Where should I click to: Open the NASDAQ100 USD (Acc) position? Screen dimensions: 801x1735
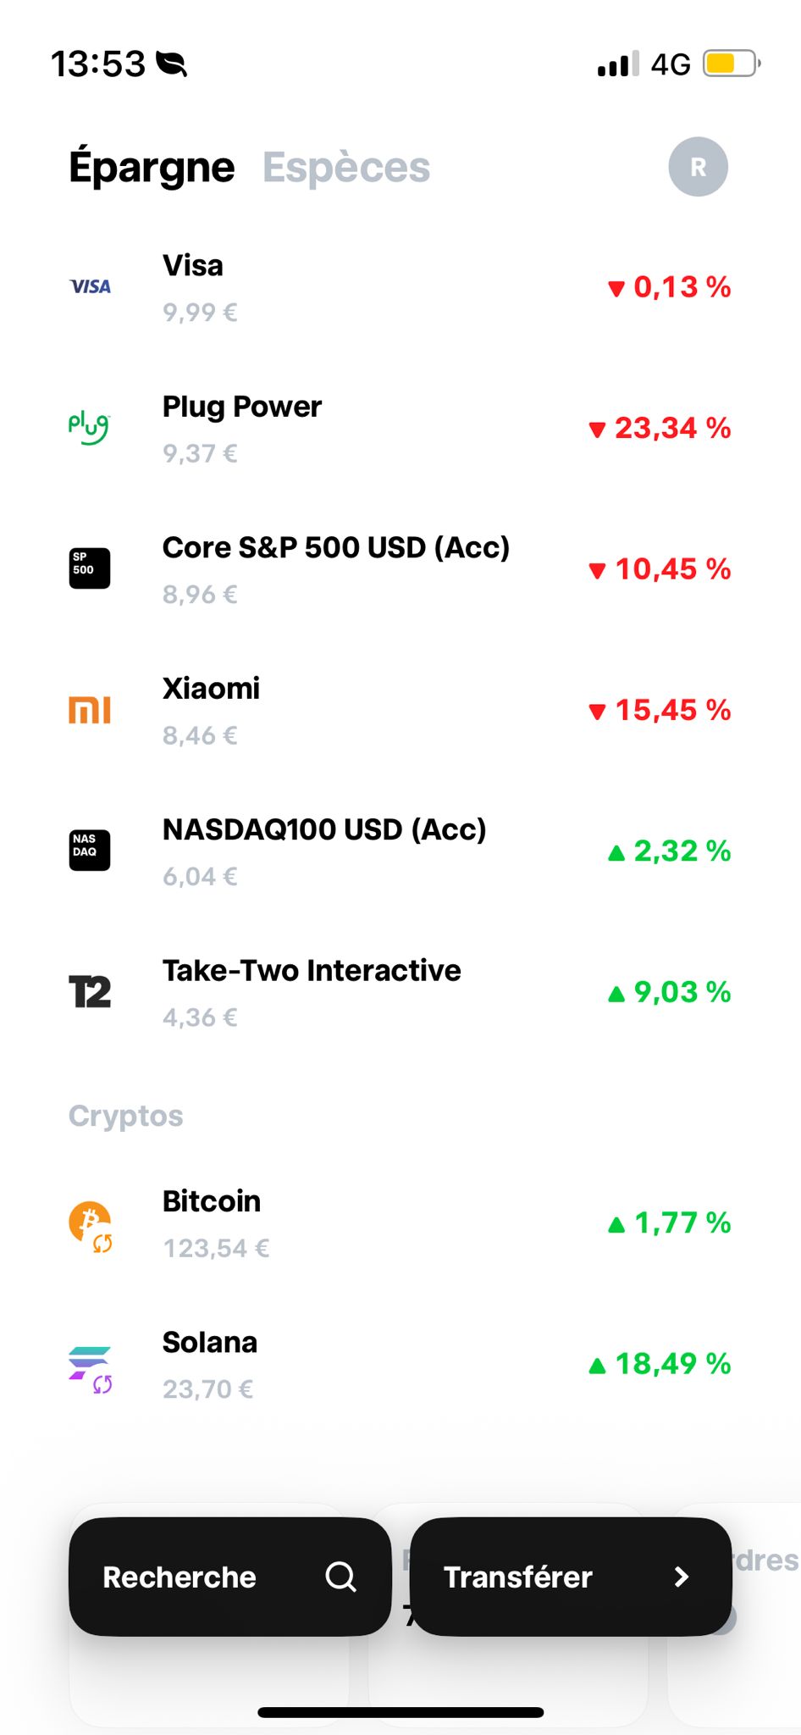point(324,850)
